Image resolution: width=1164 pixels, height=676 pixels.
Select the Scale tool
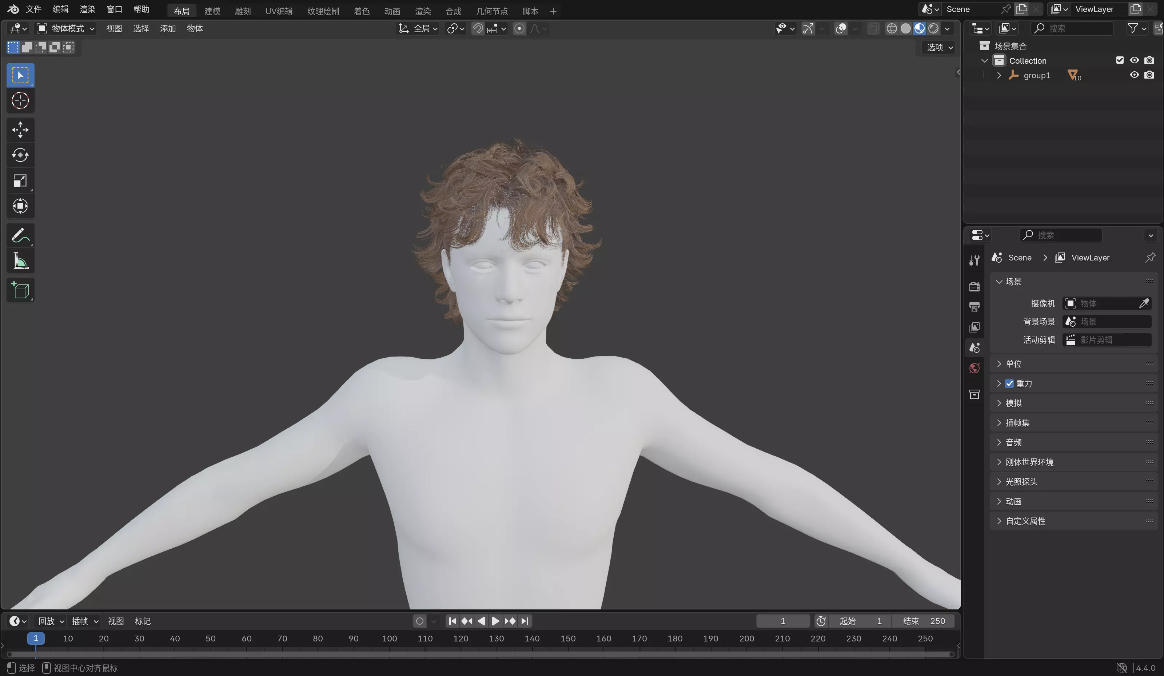click(x=20, y=181)
